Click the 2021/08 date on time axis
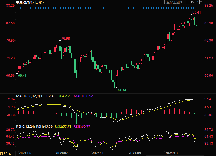Image resolution: width=216 pixels, height=156 pixels. (98, 153)
